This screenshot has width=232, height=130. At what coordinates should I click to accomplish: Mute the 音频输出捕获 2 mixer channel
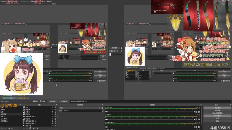(x=195, y=127)
